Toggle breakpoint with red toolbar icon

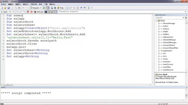(x=28, y=12)
